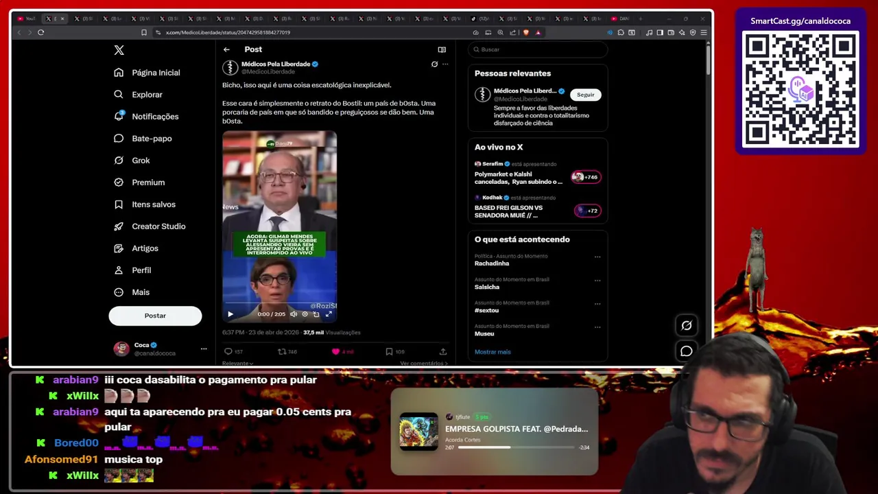
Task: Click the Postar button
Action: click(155, 316)
